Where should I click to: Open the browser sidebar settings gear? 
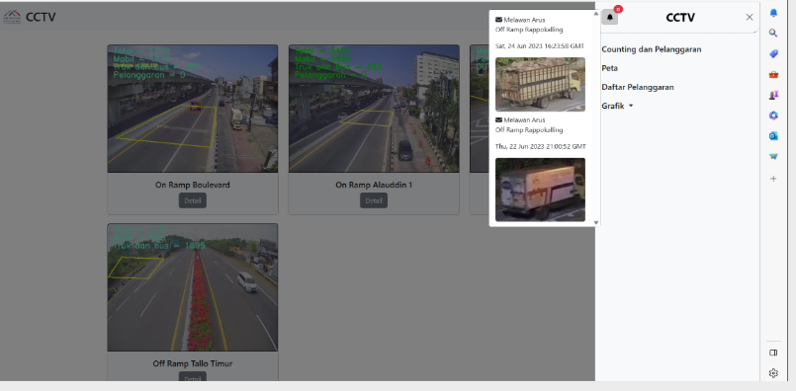773,373
